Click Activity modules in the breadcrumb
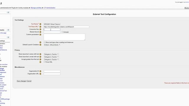The image size is (189, 106). 23,8
